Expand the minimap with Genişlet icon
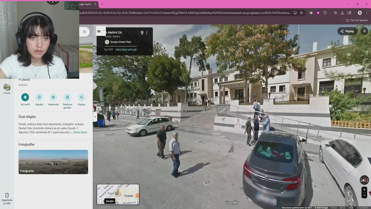The image size is (371, 209). point(100,201)
